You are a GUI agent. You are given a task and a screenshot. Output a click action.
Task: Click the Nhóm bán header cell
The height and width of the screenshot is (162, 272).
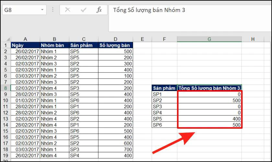click(54, 45)
